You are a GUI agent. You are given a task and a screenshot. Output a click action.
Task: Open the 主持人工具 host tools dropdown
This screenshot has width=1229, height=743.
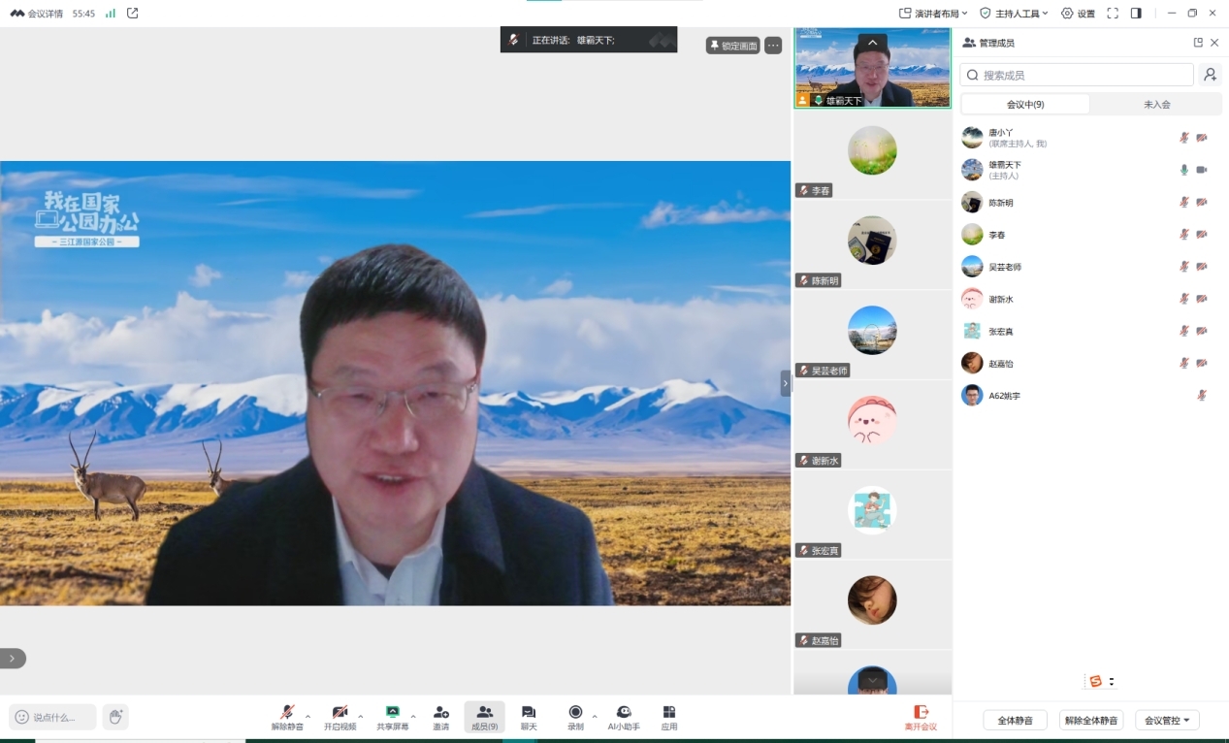[x=1014, y=14]
